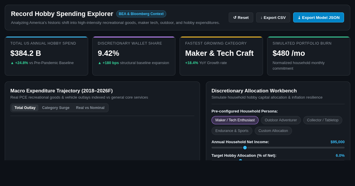Screen dimensions: 355x186
Task: Export data with Export CSV button
Action: point(273,17)
